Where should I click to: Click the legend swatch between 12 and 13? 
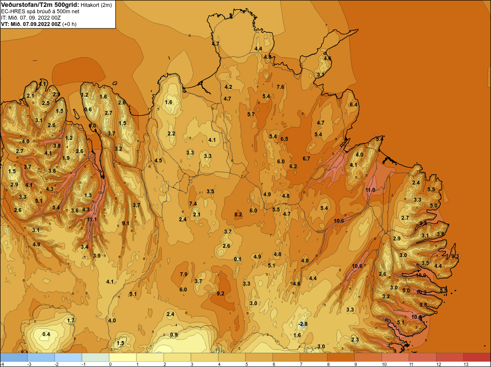coord(450,357)
